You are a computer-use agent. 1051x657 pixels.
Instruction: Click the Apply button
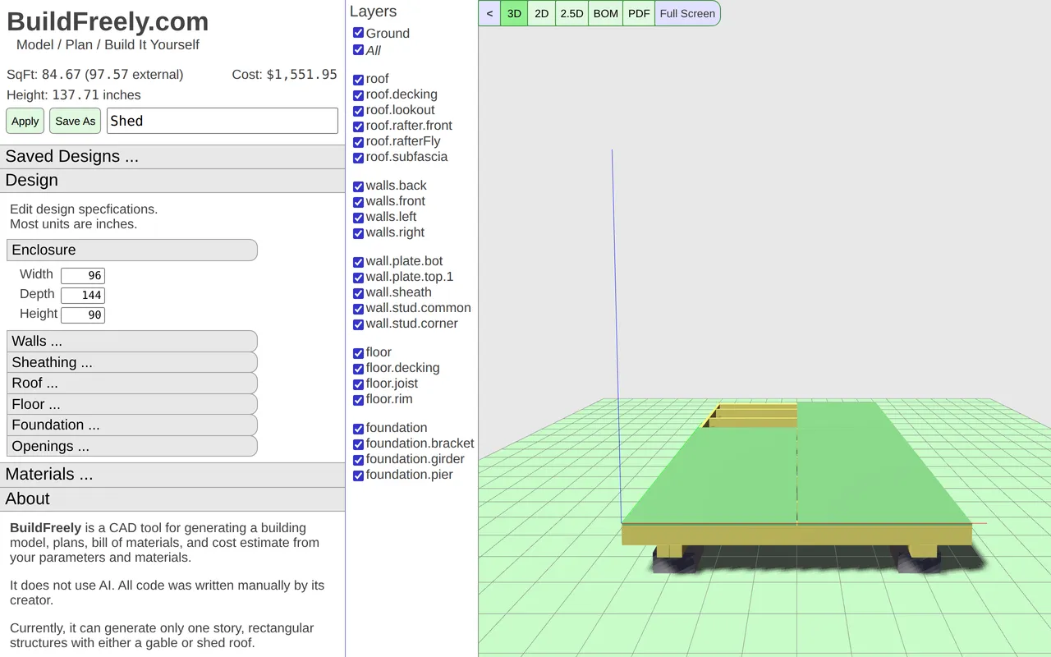click(x=25, y=121)
